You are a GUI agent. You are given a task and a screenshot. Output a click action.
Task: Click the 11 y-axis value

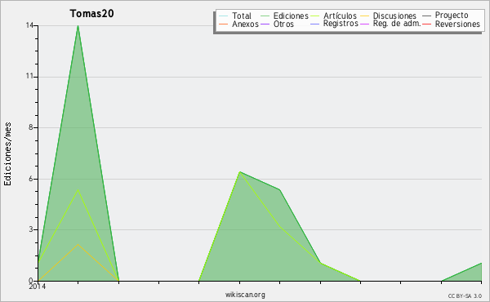tap(29, 76)
